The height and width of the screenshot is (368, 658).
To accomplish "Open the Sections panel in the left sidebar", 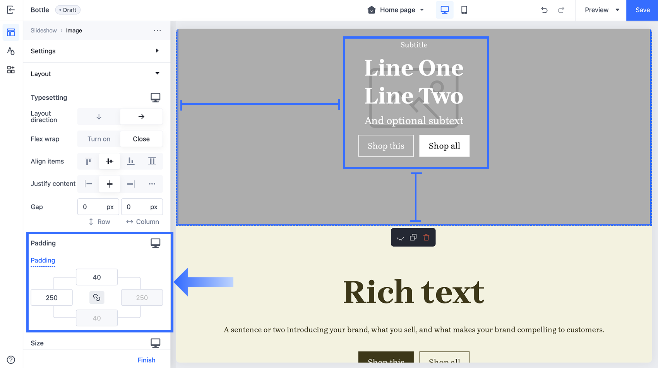I will pyautogui.click(x=11, y=32).
